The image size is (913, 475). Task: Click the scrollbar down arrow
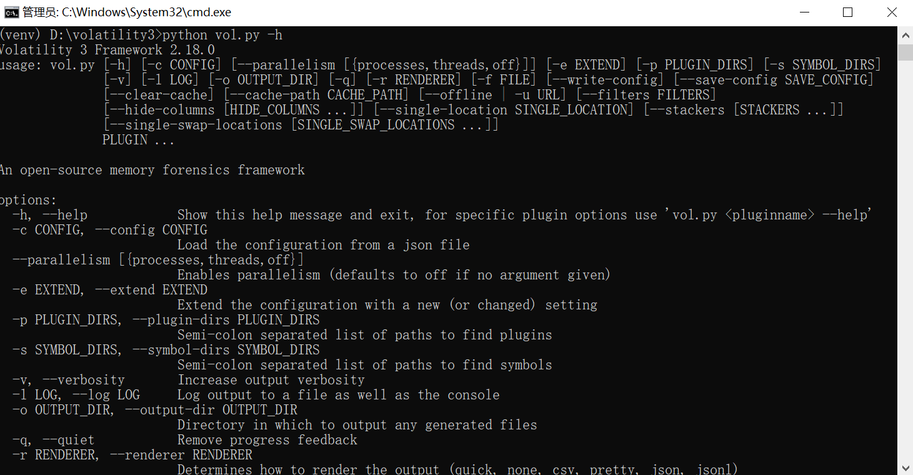906,467
